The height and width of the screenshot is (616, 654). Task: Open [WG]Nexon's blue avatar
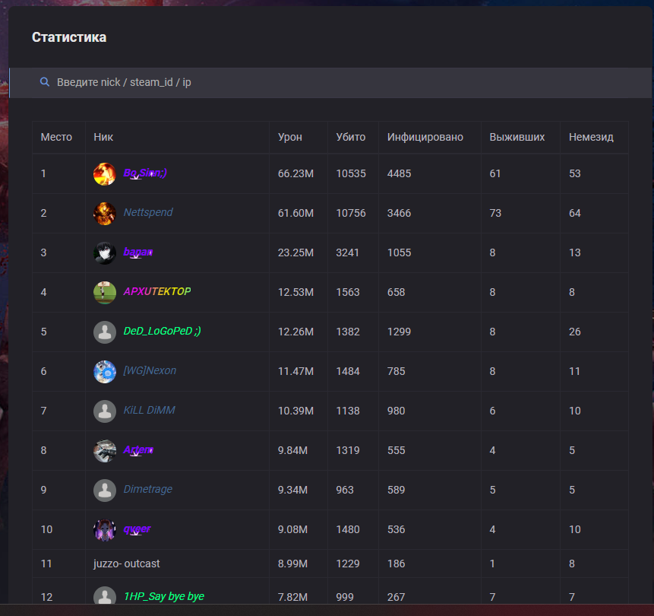click(105, 371)
